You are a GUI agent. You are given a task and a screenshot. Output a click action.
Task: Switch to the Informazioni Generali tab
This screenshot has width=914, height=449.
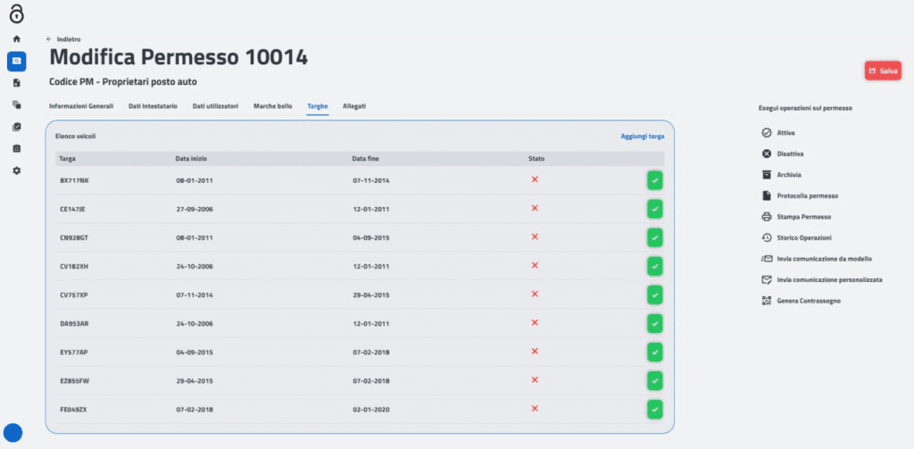[81, 106]
